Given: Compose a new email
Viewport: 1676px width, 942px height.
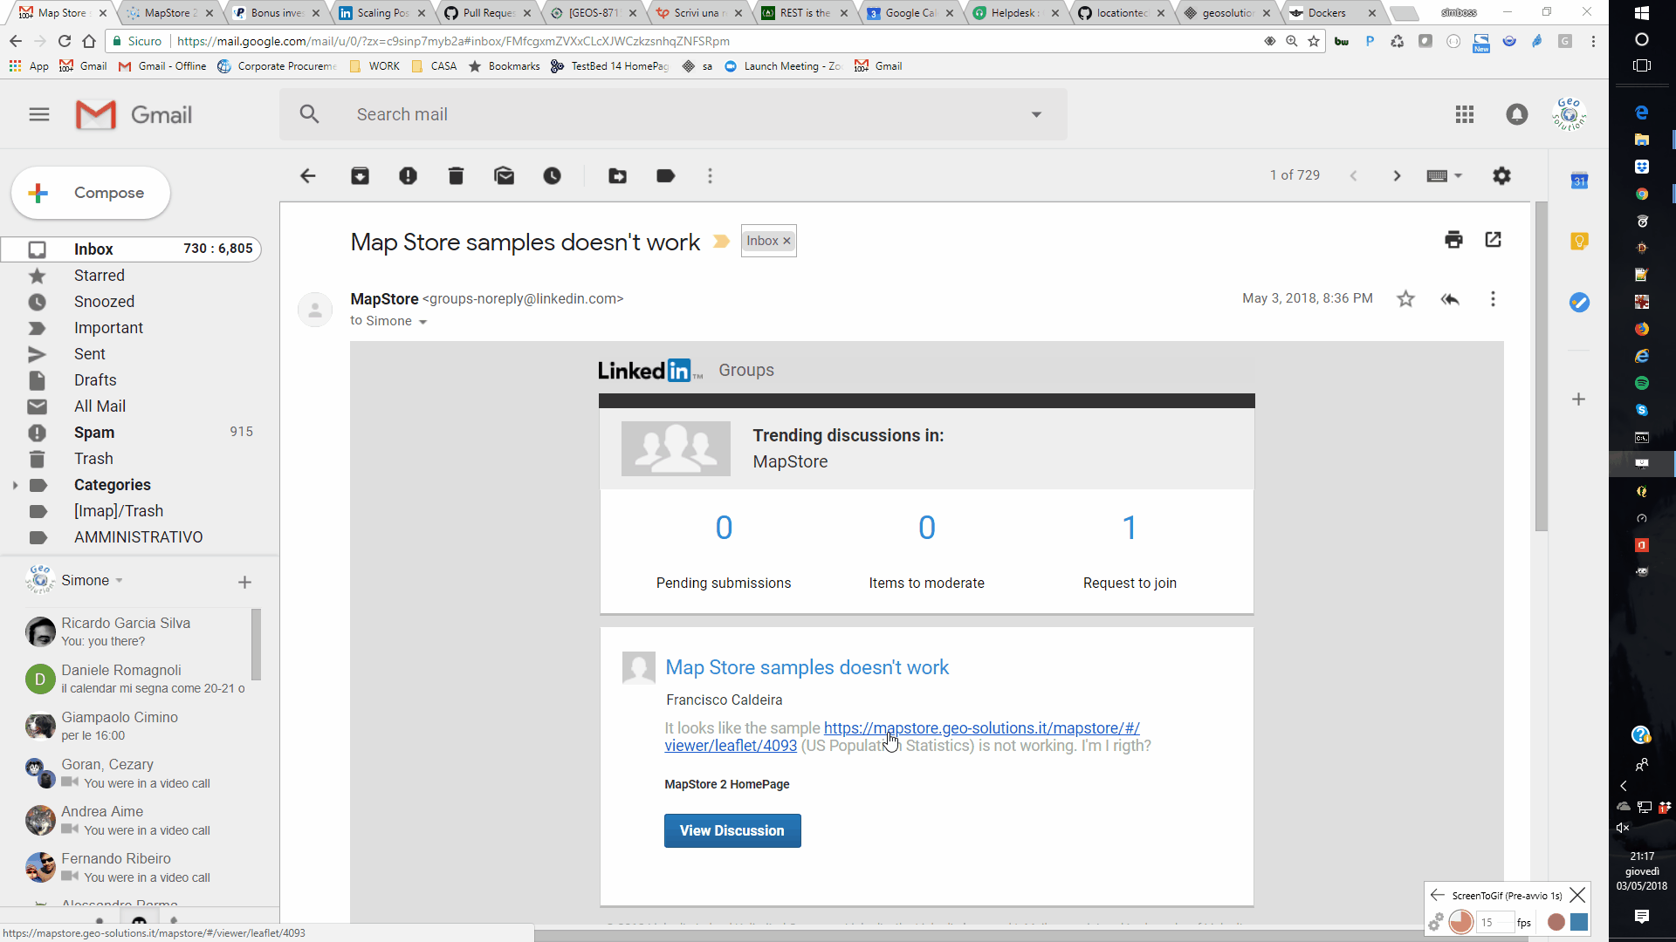Looking at the screenshot, I should coord(90,193).
